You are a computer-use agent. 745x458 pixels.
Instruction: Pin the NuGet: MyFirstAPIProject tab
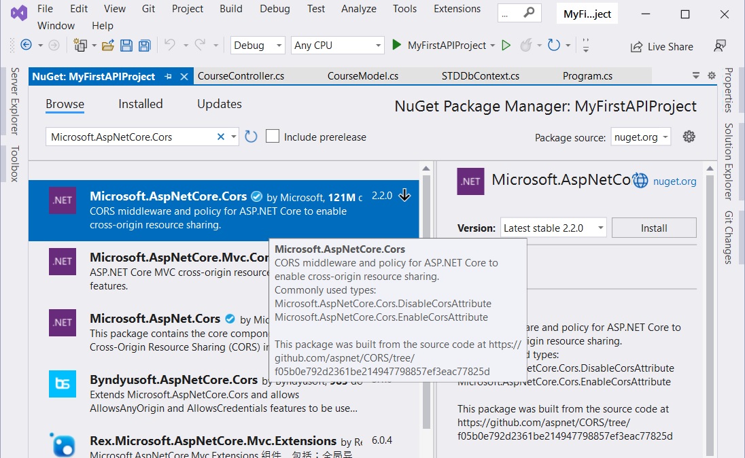(x=168, y=77)
